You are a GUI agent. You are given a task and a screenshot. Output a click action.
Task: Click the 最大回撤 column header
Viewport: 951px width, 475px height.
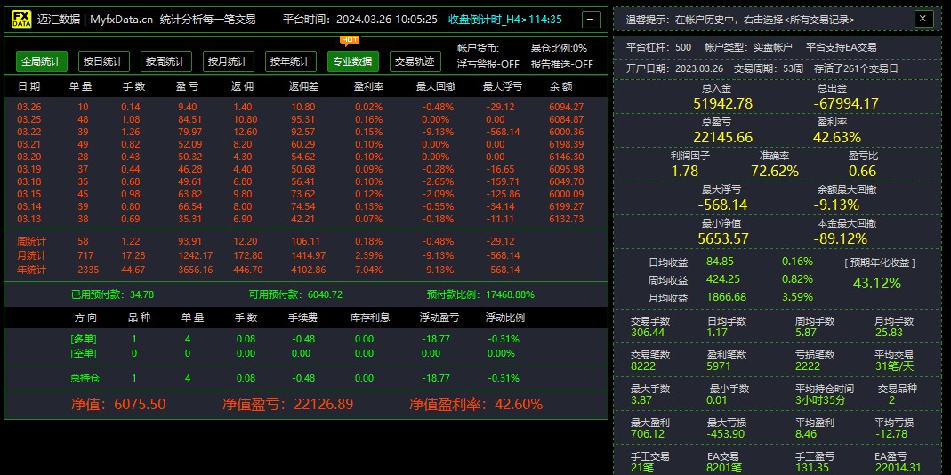[436, 87]
